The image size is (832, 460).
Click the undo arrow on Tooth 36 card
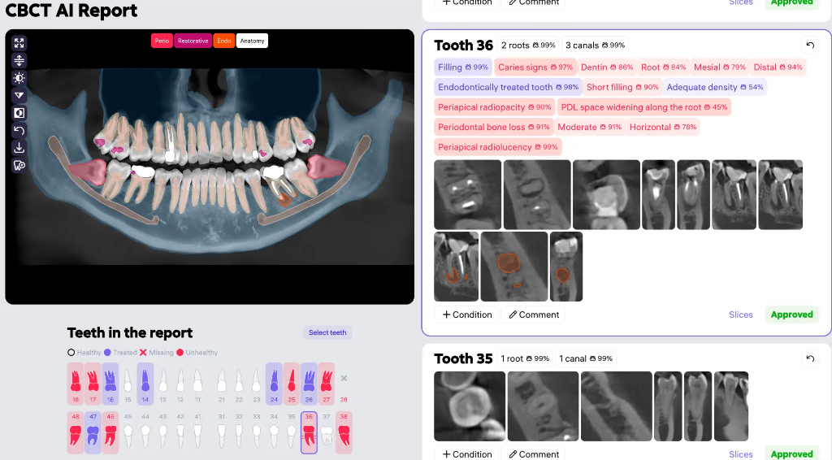(810, 46)
